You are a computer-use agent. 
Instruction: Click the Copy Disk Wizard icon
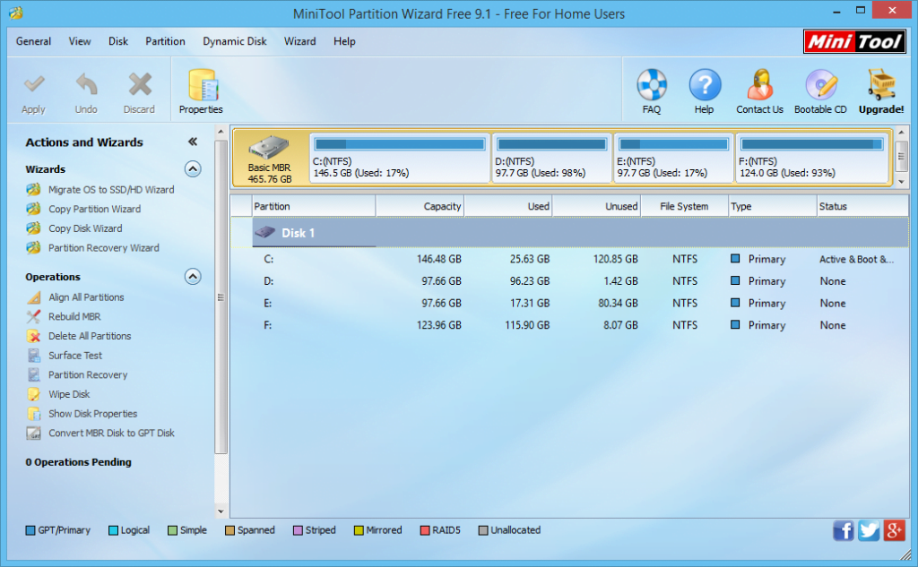point(33,228)
